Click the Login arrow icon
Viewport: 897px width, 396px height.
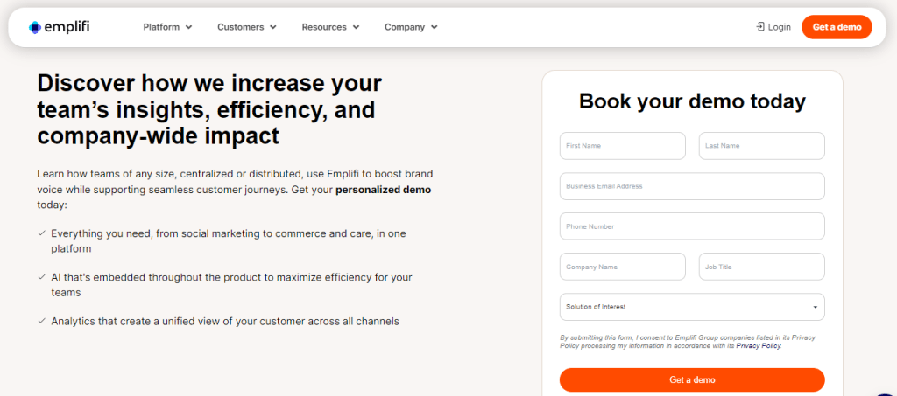pyautogui.click(x=759, y=27)
